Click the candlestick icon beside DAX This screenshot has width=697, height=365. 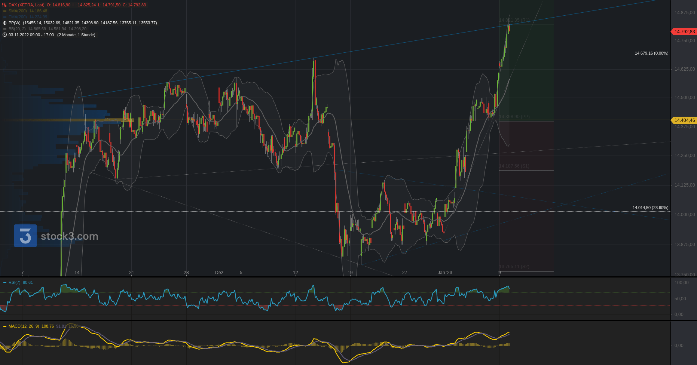(4, 5)
